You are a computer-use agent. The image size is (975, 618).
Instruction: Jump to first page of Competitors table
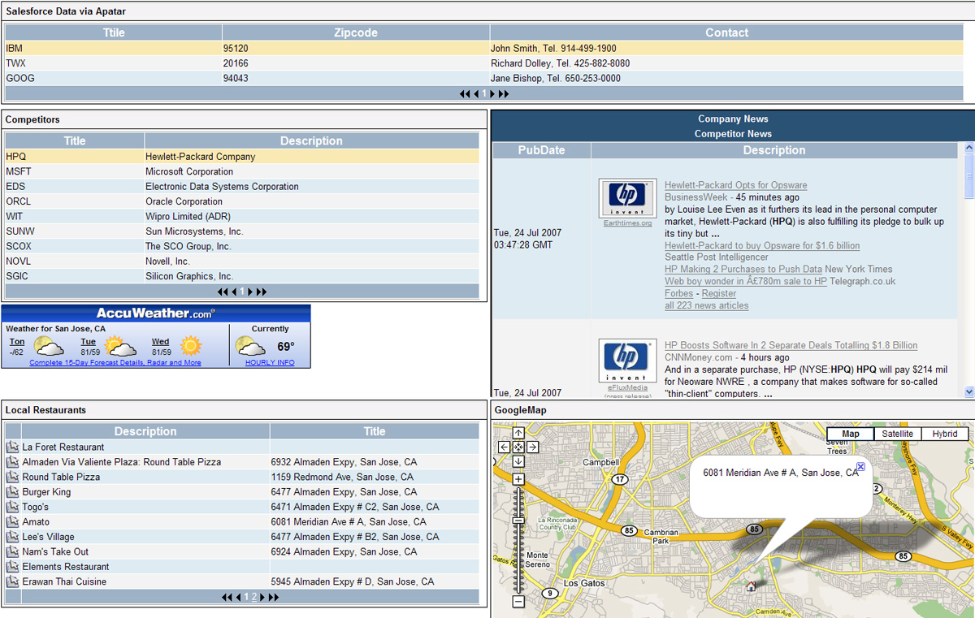(x=223, y=292)
